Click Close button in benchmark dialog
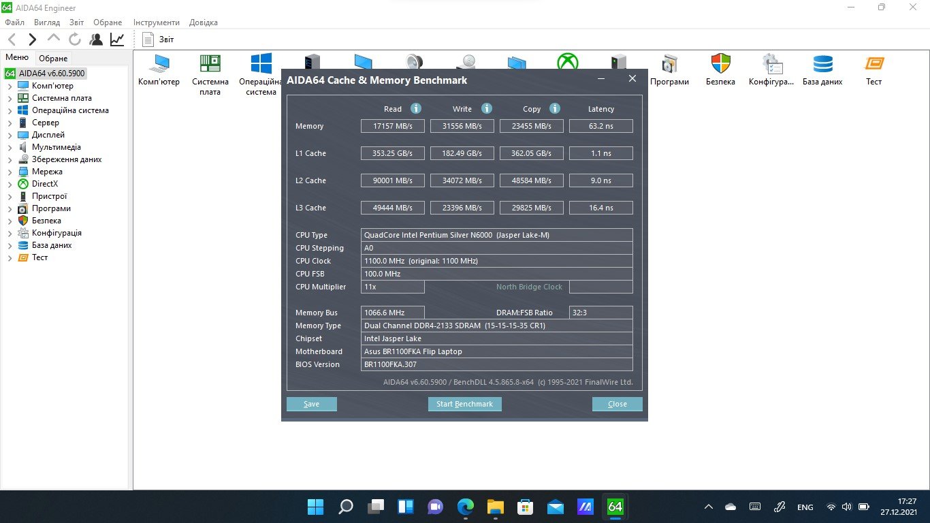 pos(618,404)
